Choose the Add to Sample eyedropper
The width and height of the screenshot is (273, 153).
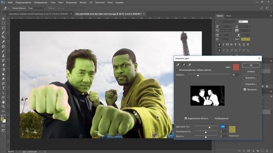tap(183, 65)
